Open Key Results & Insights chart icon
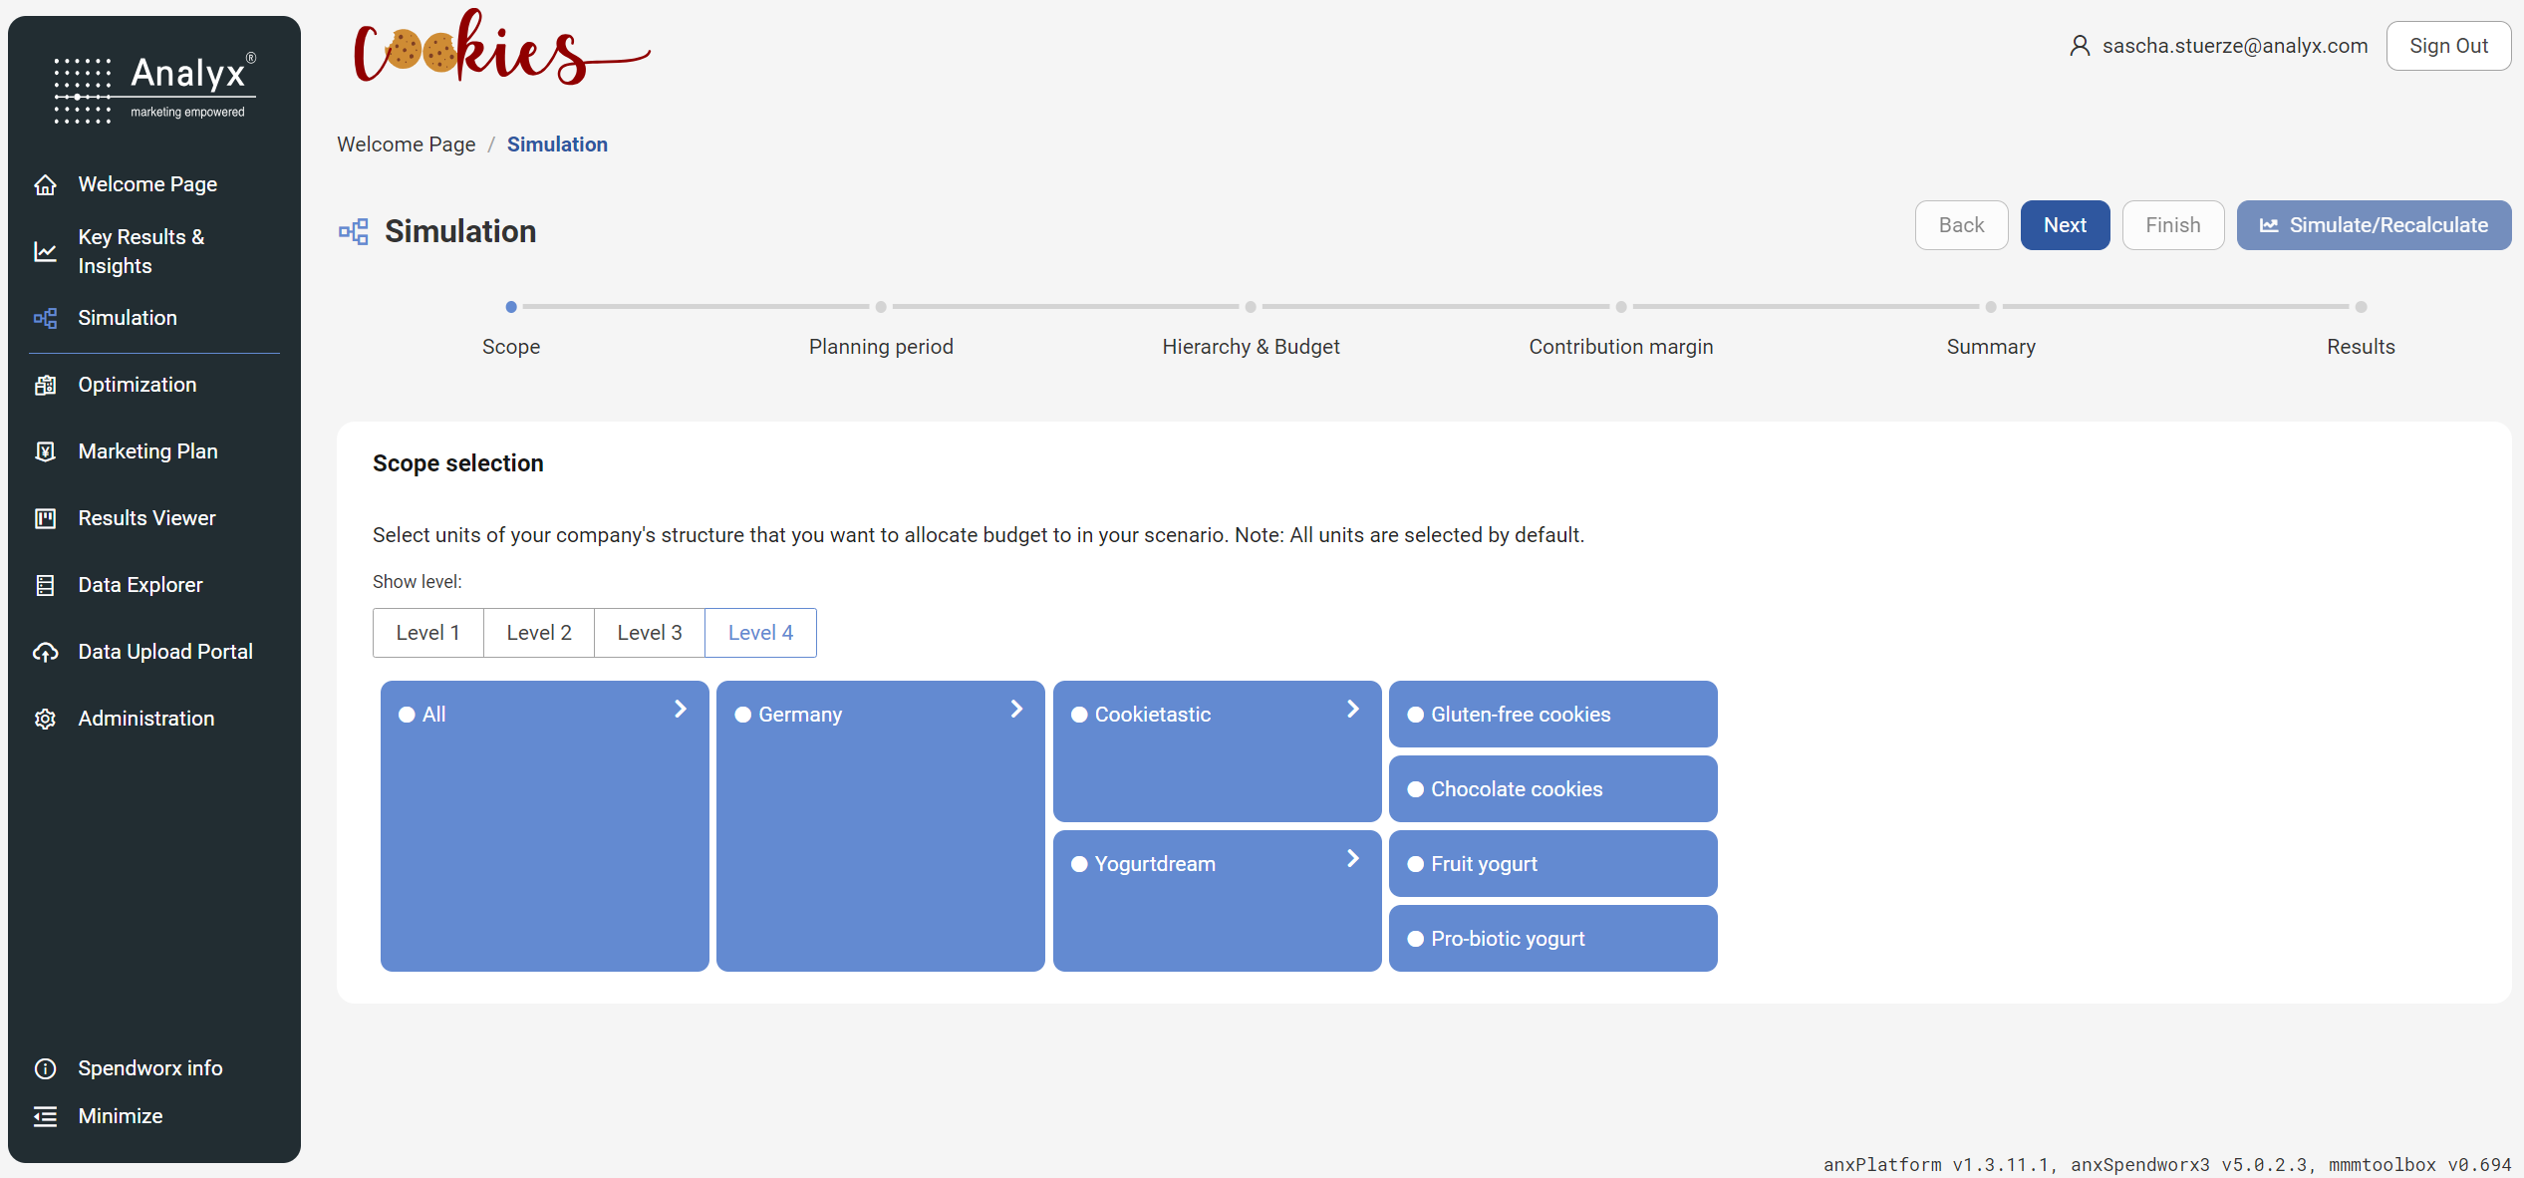 click(45, 251)
